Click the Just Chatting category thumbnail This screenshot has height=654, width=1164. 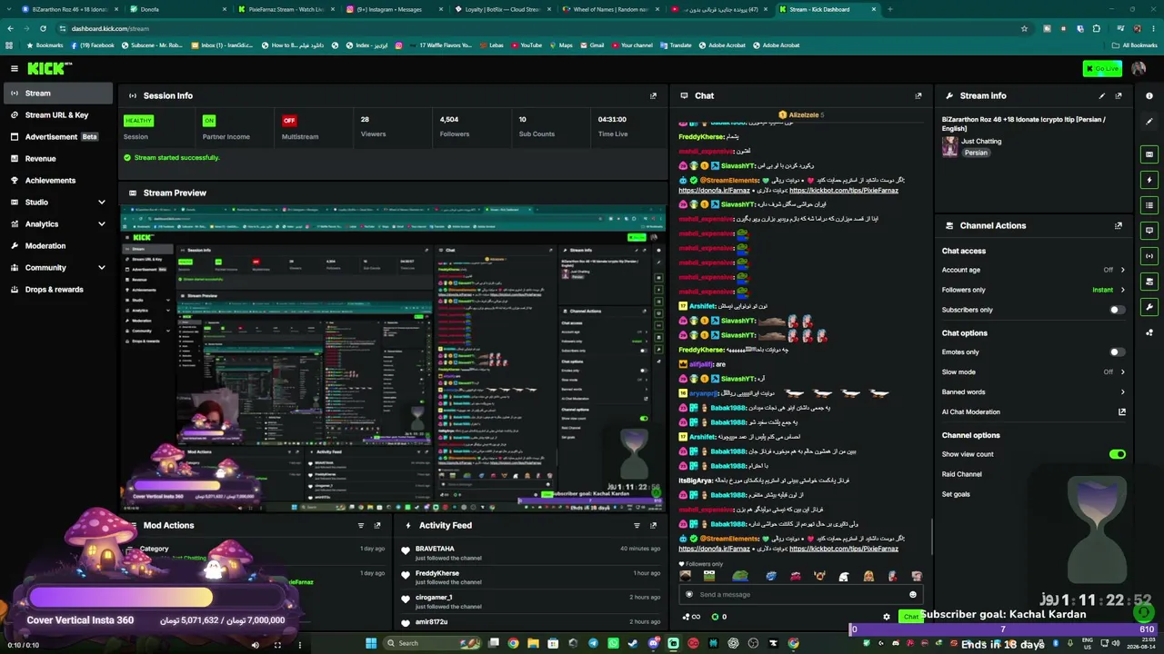949,147
